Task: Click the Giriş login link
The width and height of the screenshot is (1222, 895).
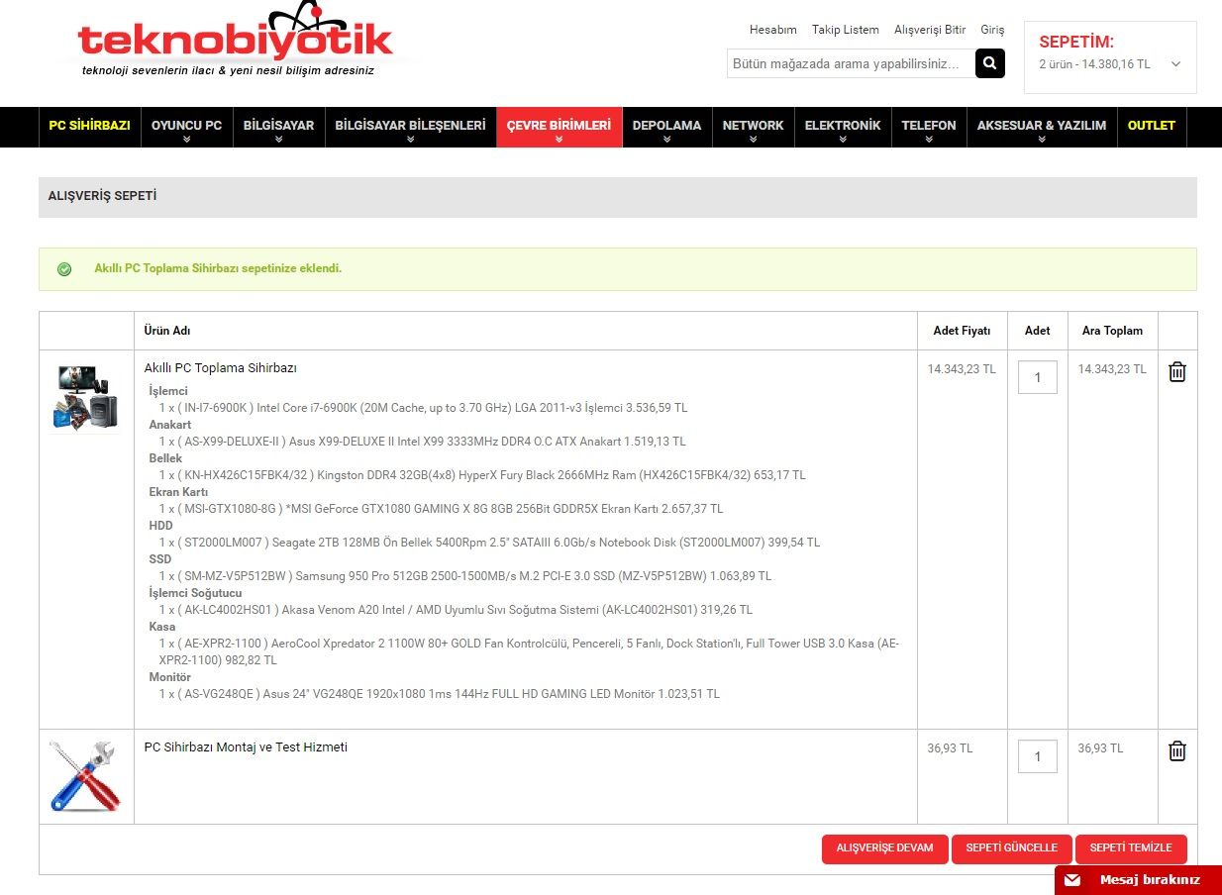Action: point(992,30)
